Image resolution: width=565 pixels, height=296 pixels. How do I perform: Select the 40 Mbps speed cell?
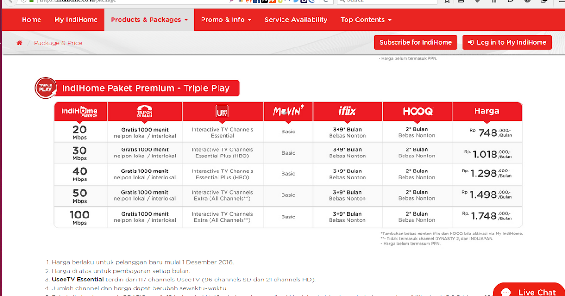click(80, 174)
